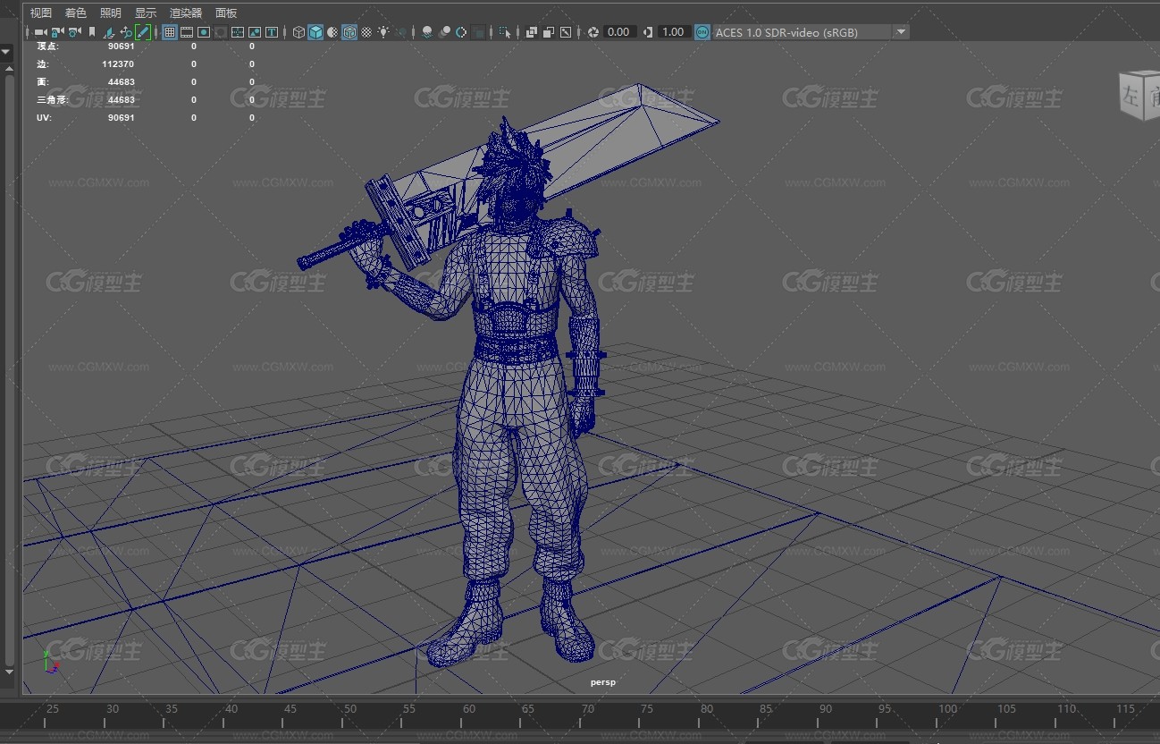This screenshot has width=1160, height=744.
Task: Click the left panel's downward arrow at bottom
Action: (9, 672)
